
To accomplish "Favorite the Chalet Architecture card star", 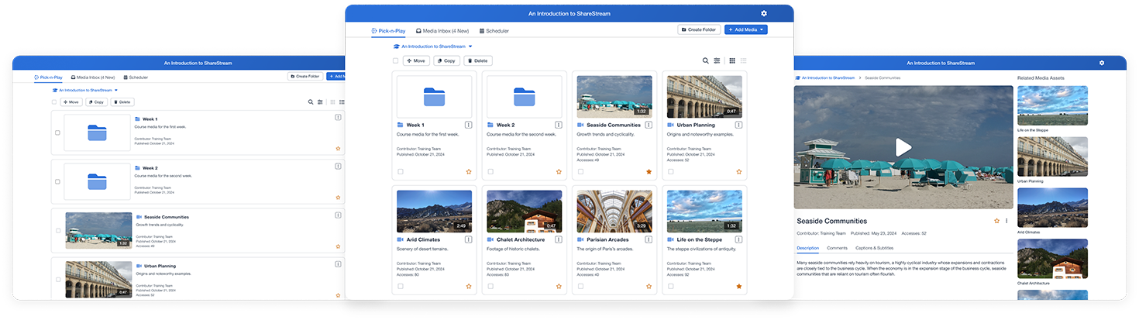I will (559, 286).
